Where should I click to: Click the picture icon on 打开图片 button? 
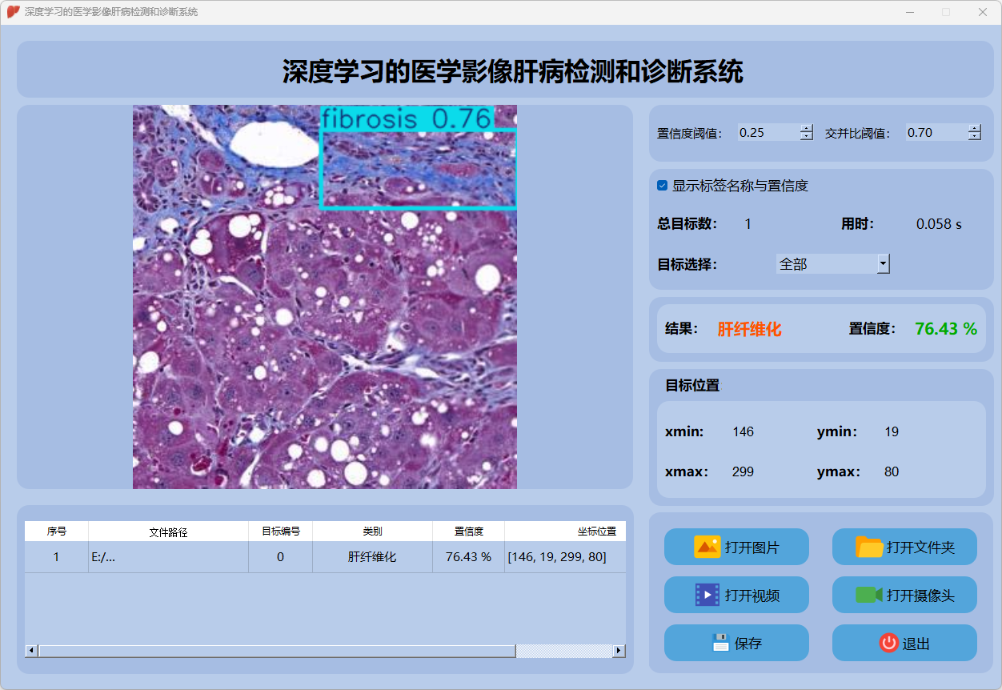[x=707, y=548]
